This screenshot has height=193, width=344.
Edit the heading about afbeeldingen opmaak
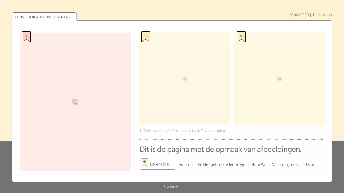pos(220,149)
